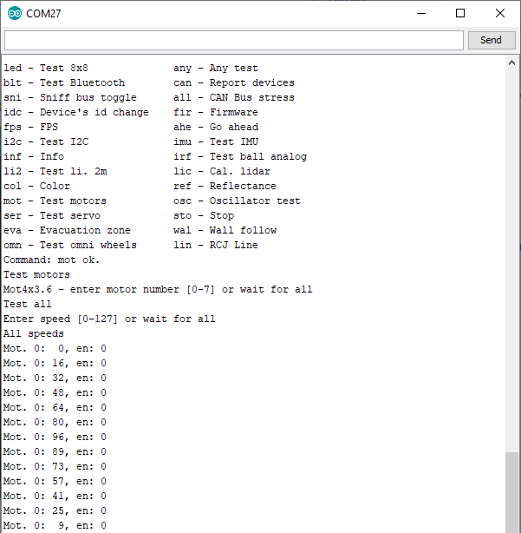This screenshot has width=521, height=533.
Task: Close the COM27 serial monitor
Action: (500, 14)
